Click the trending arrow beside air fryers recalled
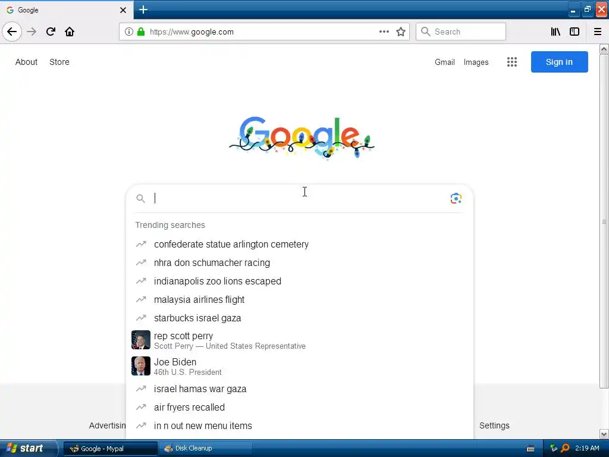Viewport: 609px width, 457px height. 141,407
